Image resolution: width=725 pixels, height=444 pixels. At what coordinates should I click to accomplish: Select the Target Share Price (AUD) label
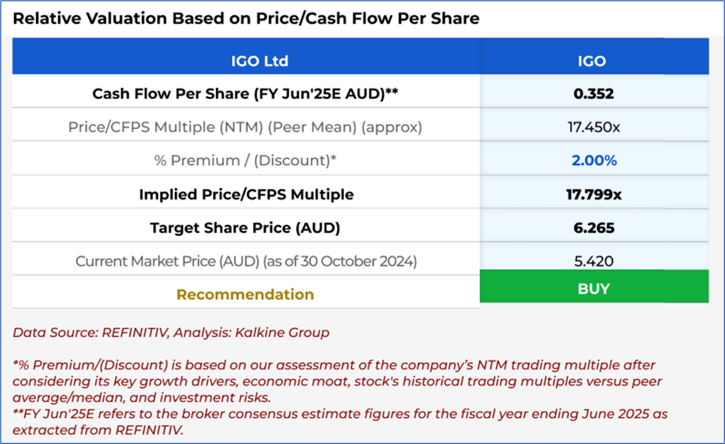245,228
